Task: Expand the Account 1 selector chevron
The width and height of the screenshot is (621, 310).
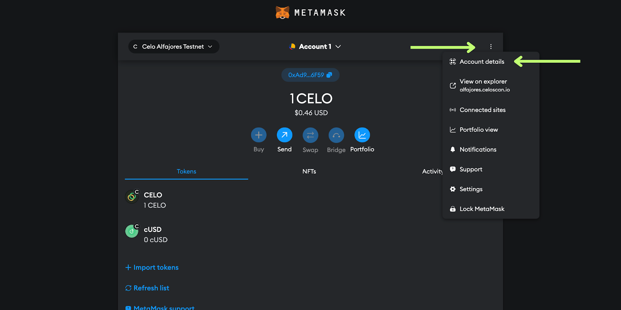Action: click(x=338, y=46)
